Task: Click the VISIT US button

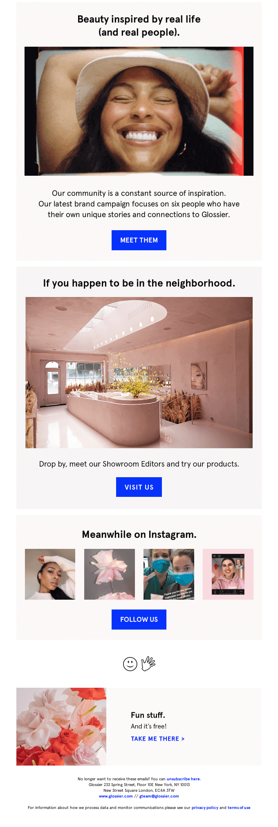Action: tap(139, 487)
